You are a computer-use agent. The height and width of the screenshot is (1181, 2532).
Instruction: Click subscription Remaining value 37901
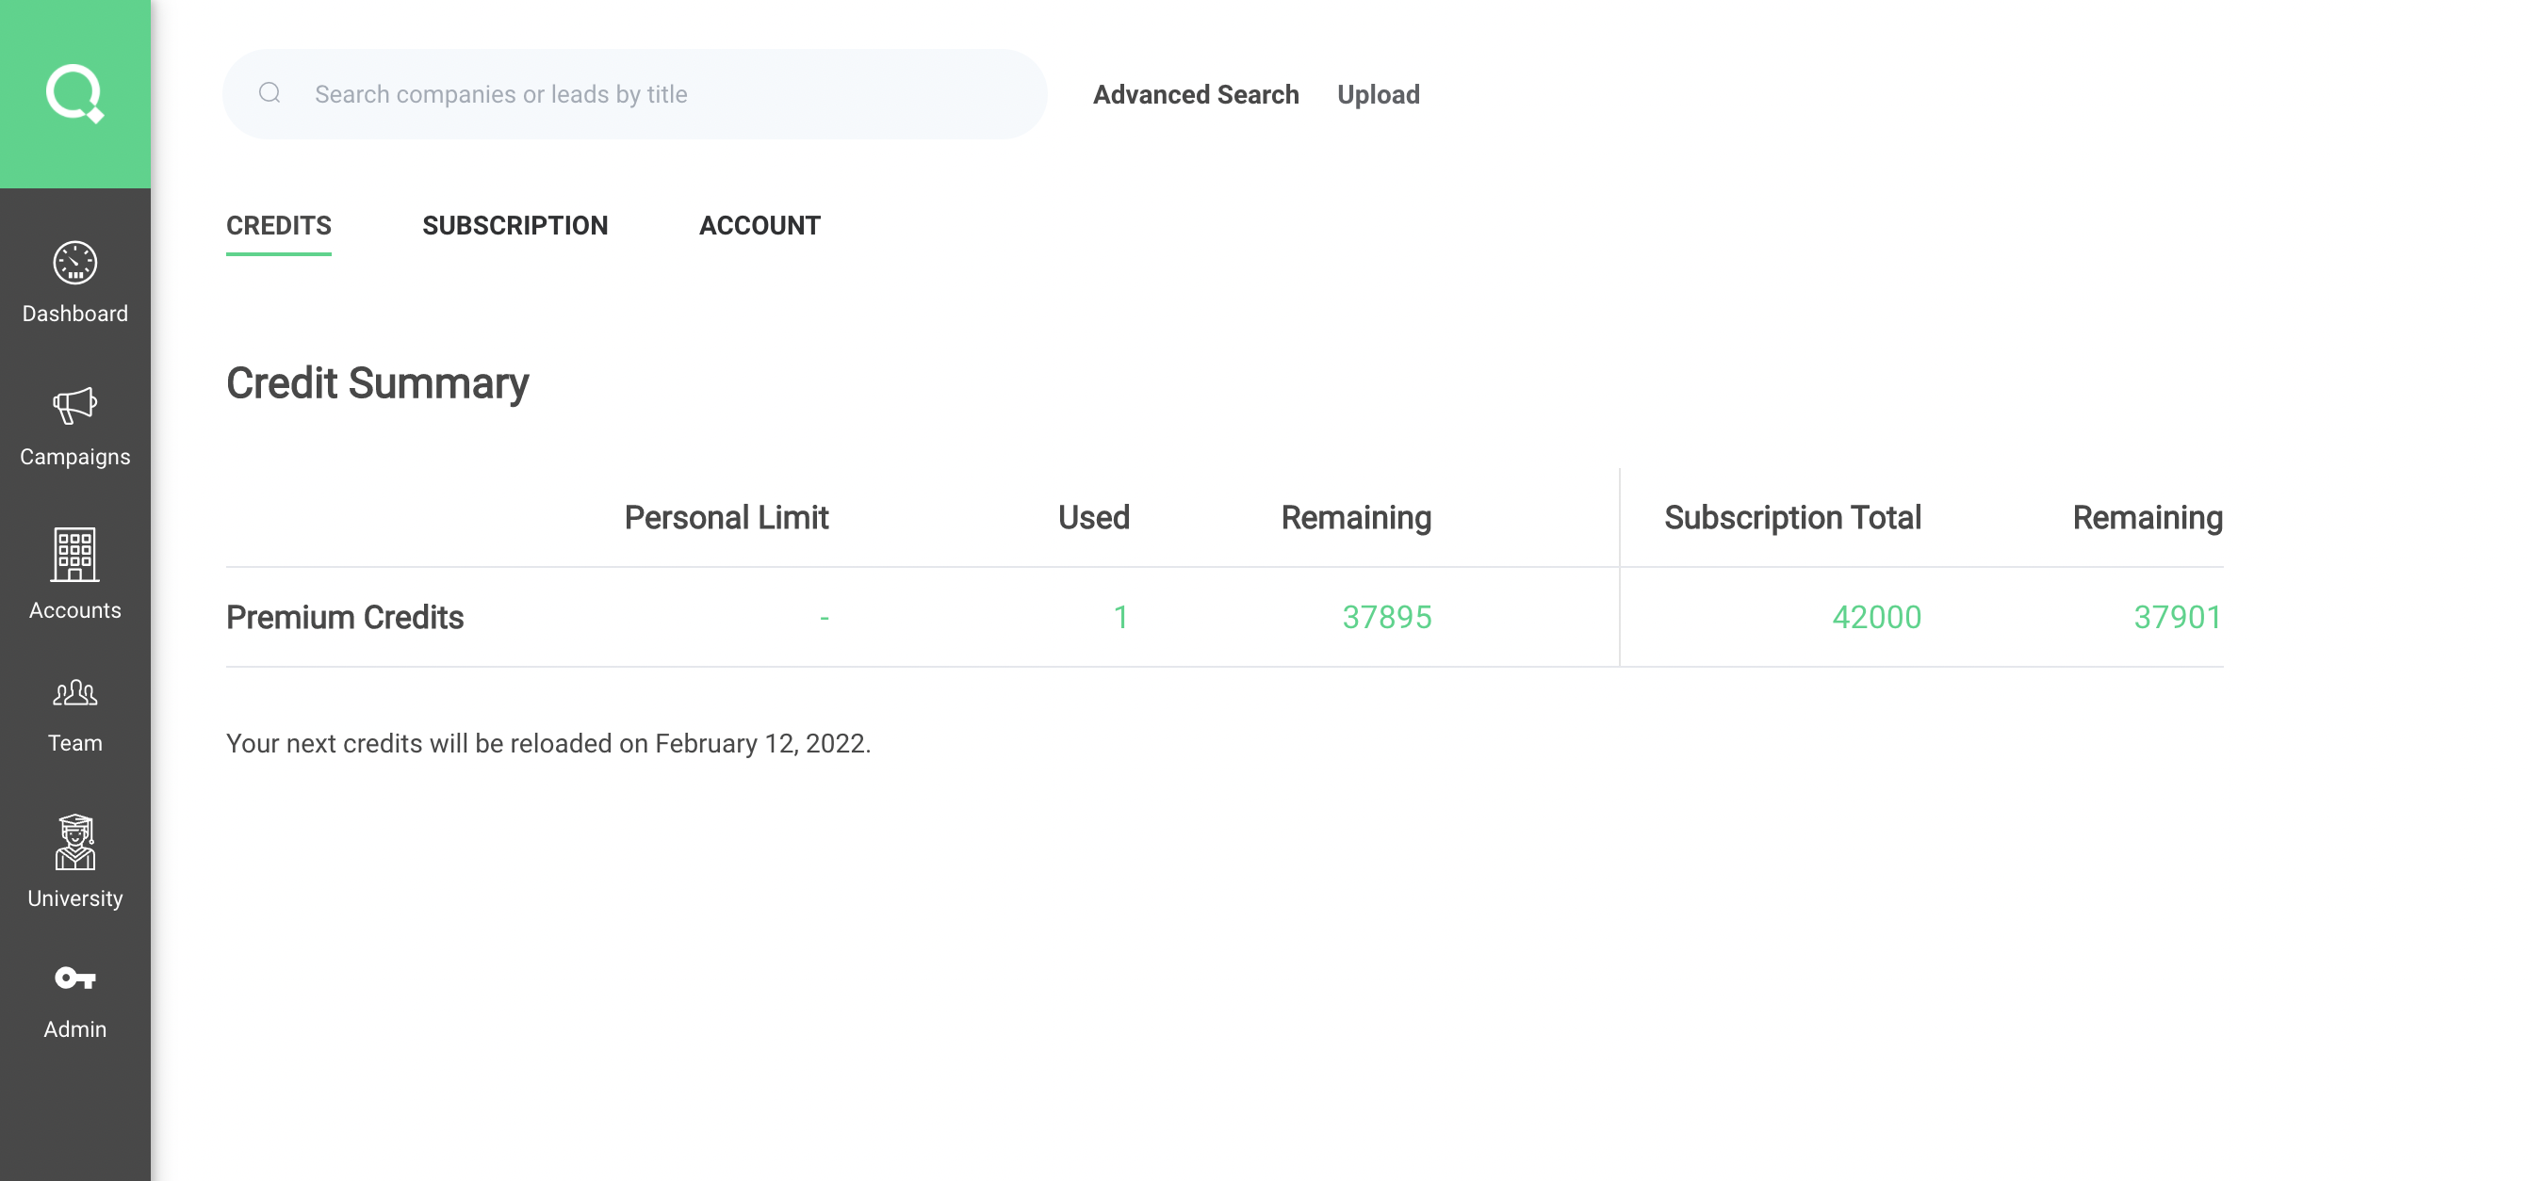2177,617
